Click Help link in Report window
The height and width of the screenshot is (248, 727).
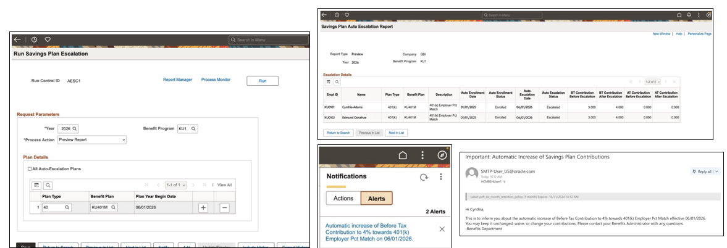tap(679, 34)
